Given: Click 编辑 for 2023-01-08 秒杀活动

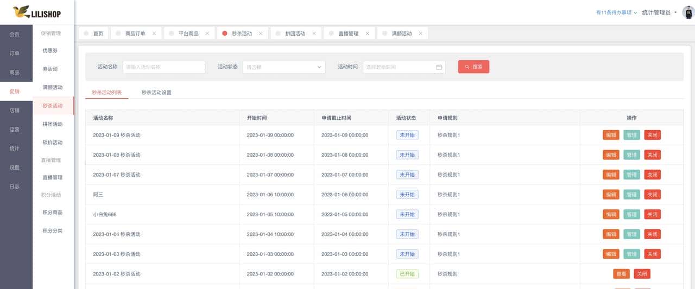Looking at the screenshot, I should point(611,155).
